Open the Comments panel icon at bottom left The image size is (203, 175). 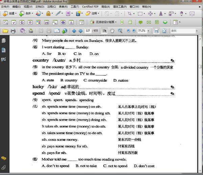(4, 158)
